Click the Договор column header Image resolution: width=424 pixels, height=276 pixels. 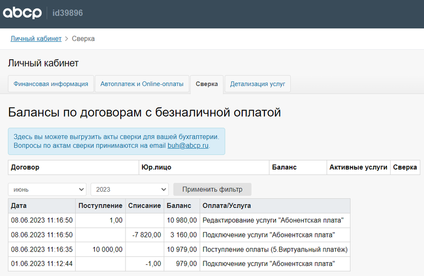(25, 167)
